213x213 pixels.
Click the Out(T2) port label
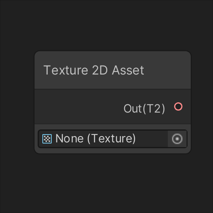[144, 109]
